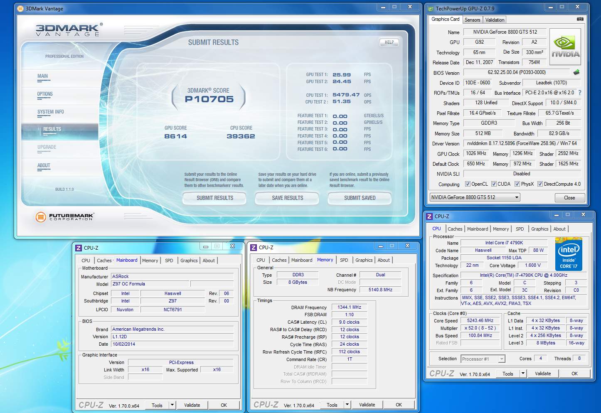Open ABOUT in the 3DMark Vantage sidebar

44,165
